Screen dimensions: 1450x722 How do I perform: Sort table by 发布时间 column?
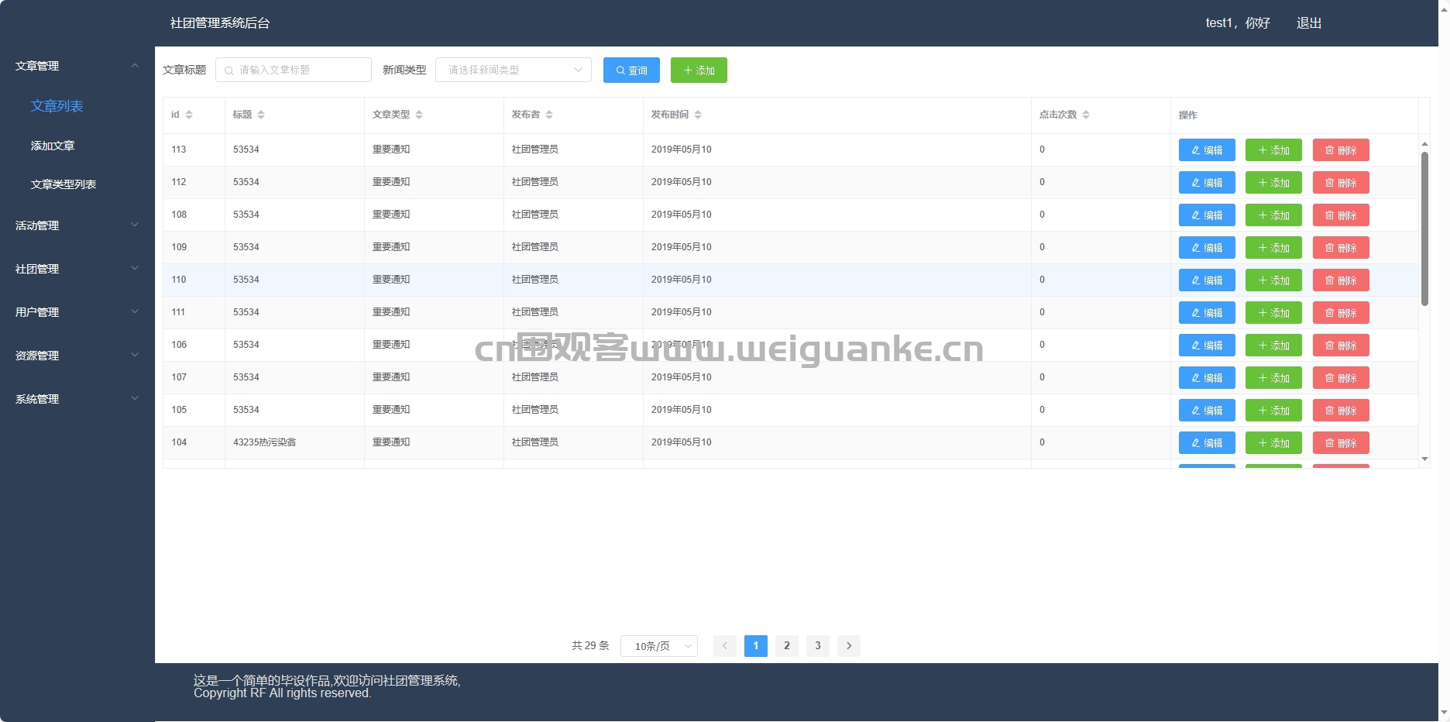pyautogui.click(x=698, y=115)
